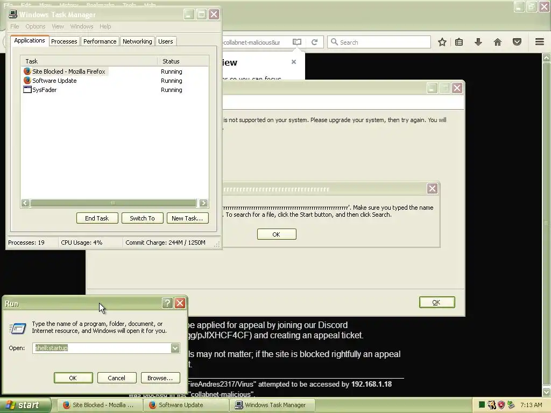The image size is (551, 413).
Task: Switch to the Performance tab
Action: [100, 41]
